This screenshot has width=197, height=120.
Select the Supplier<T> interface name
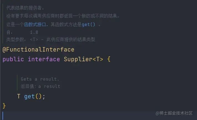click(83, 59)
